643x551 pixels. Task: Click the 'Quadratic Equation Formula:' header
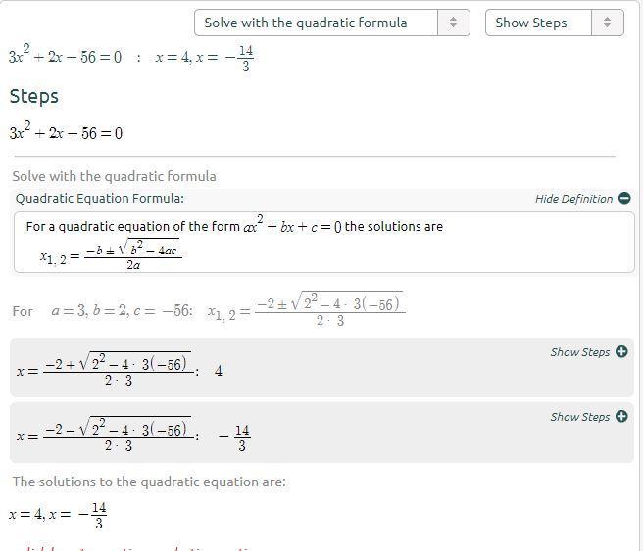tap(100, 199)
